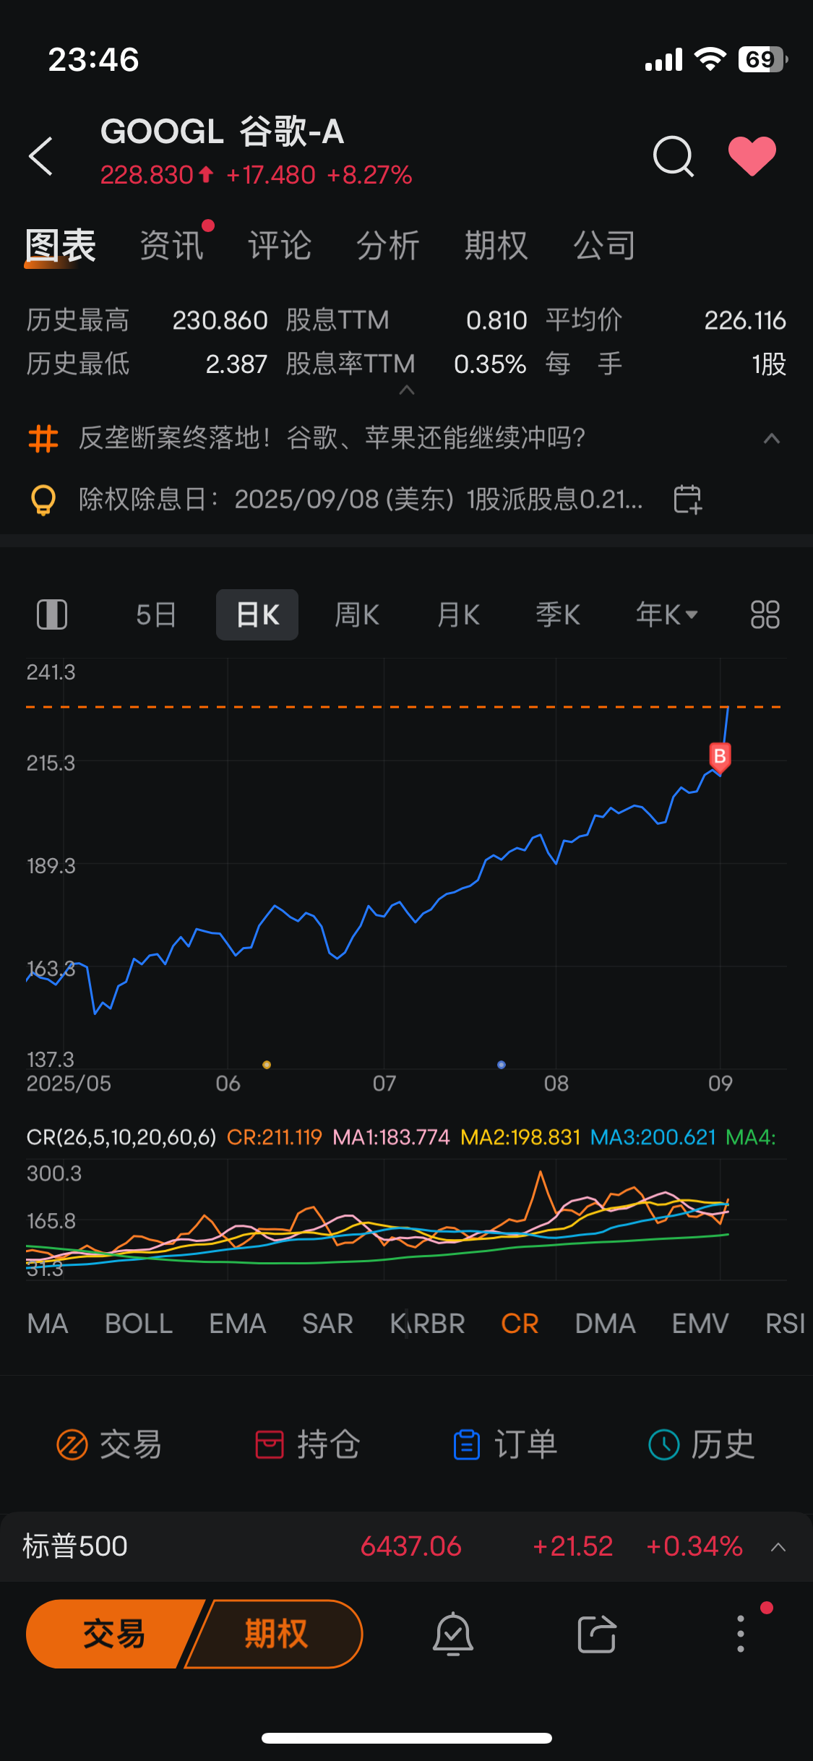The height and width of the screenshot is (1761, 813).
Task: Open topic 反垄断案终落地！谷歌、苹果还能继续冲吗?
Action: pos(332,438)
